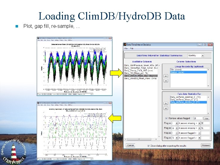This screenshot has width=220, height=165.
Task: Click the flag input field containing QI
Action: tap(198, 118)
